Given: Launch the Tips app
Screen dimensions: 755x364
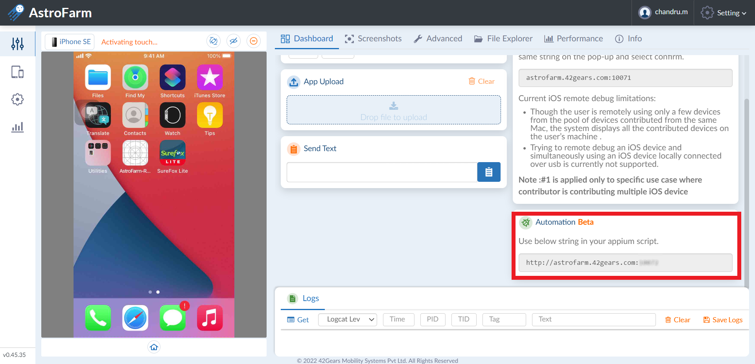Looking at the screenshot, I should click(210, 115).
